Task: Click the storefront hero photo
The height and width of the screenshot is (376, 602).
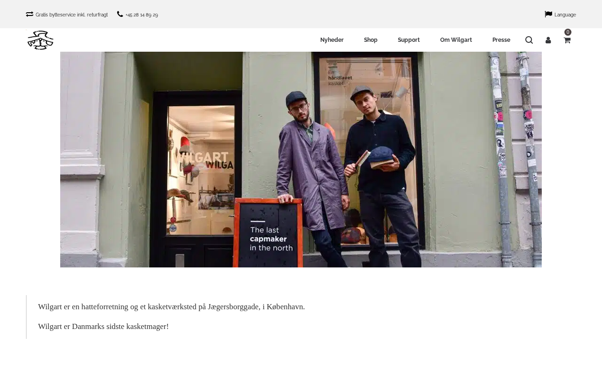Action: [x=301, y=159]
